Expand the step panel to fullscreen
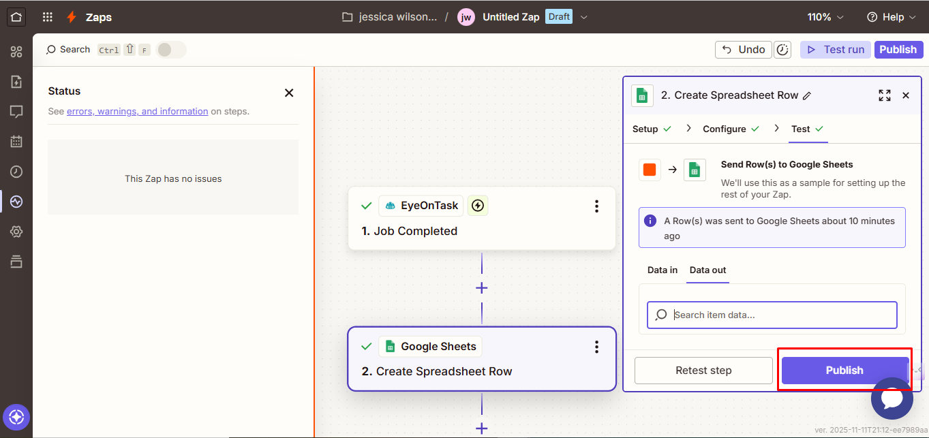929x438 pixels. pos(884,95)
